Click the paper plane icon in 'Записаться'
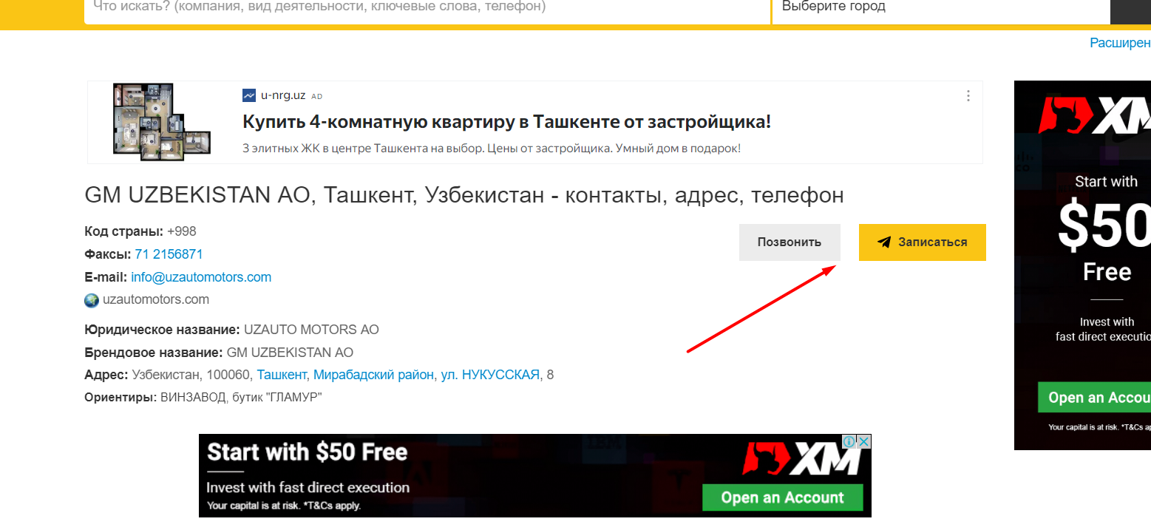The width and height of the screenshot is (1151, 530). pos(883,242)
